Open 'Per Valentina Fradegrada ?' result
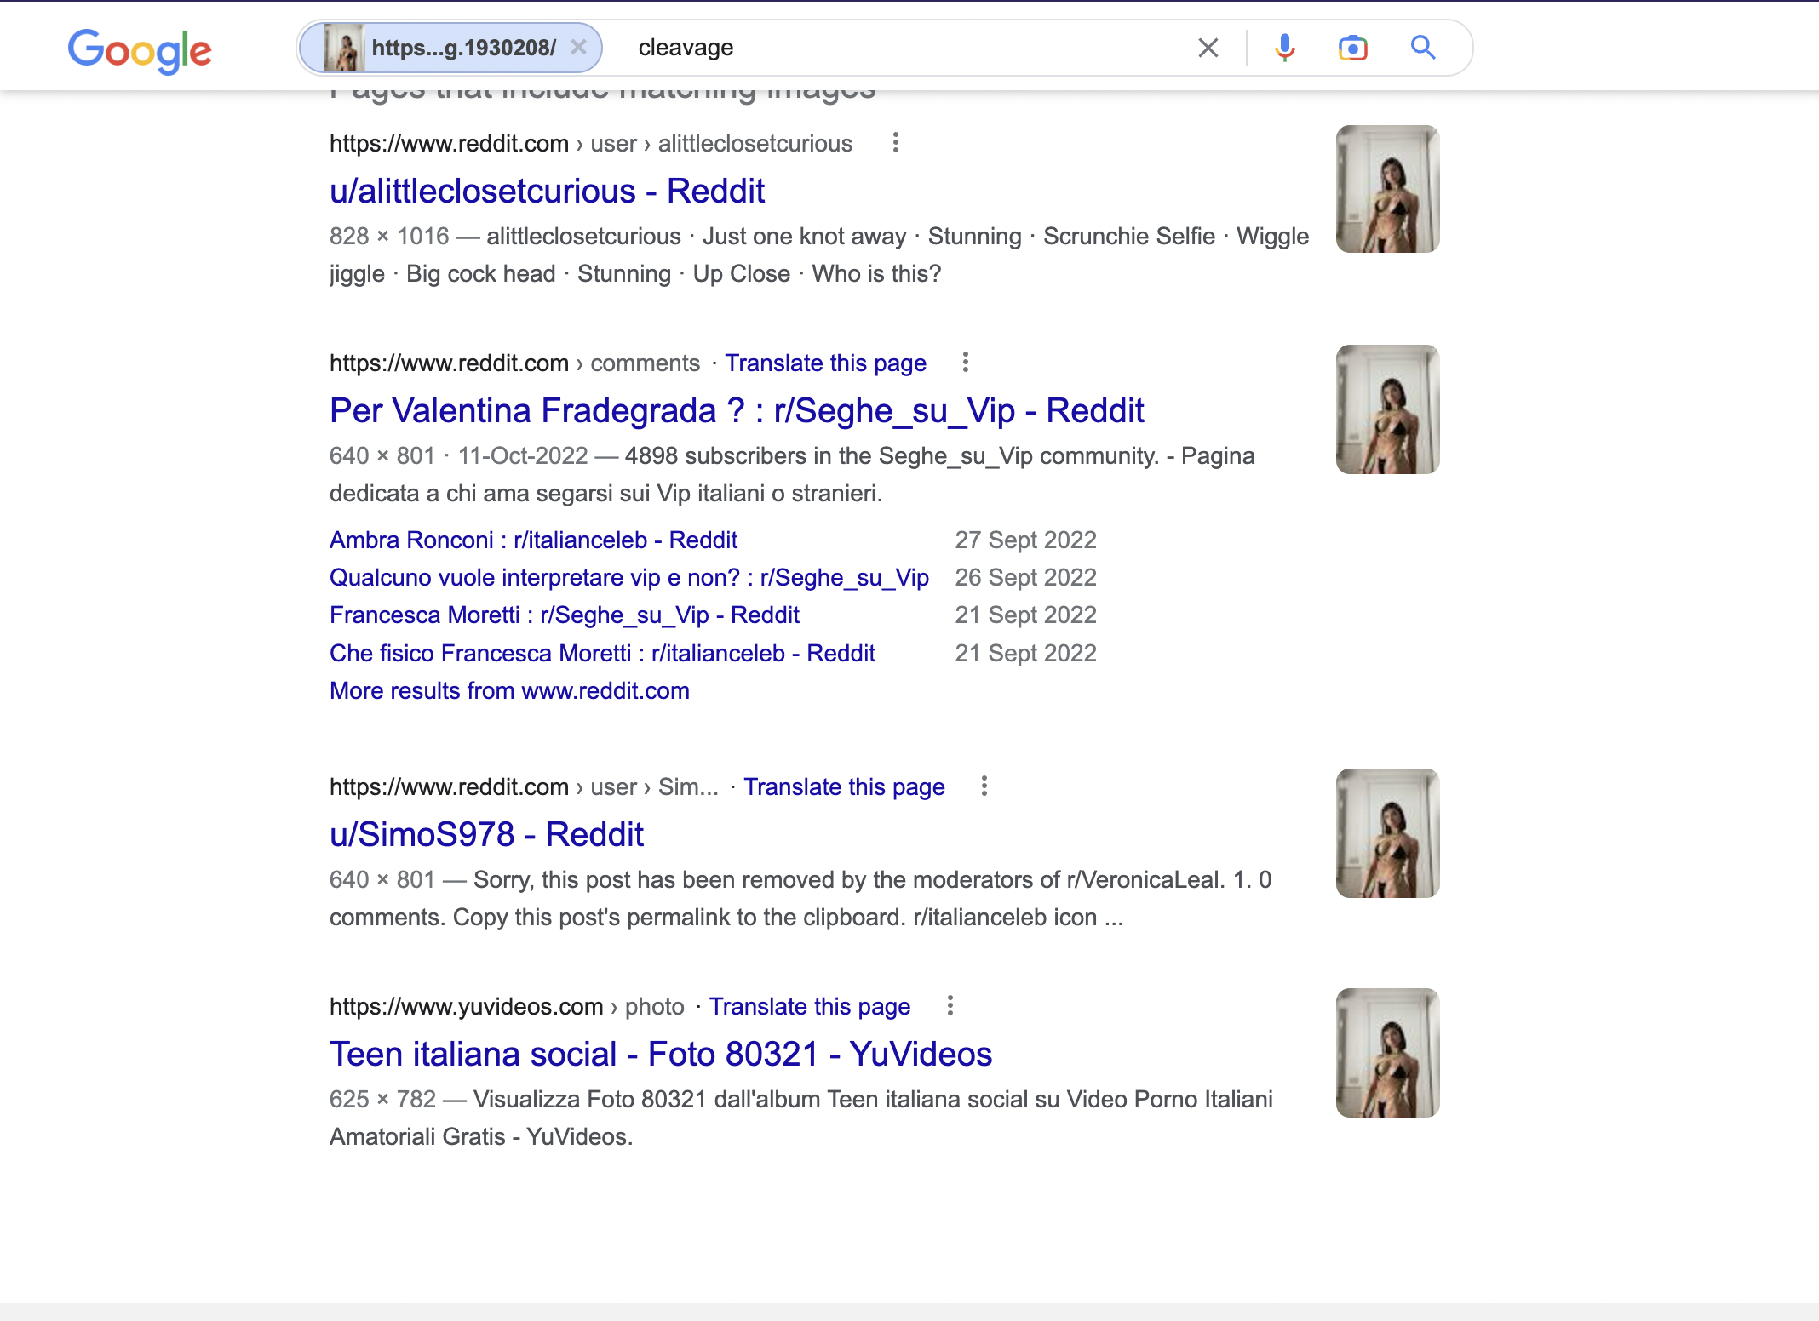Viewport: 1819px width, 1321px height. (x=737, y=410)
